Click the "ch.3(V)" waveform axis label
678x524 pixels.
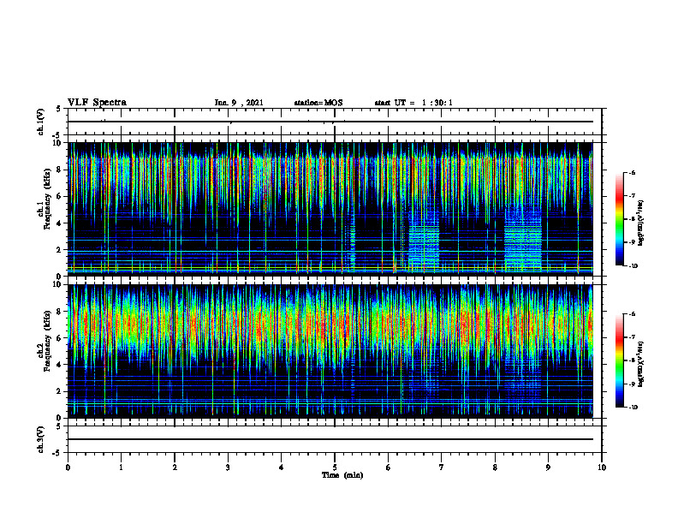41,439
